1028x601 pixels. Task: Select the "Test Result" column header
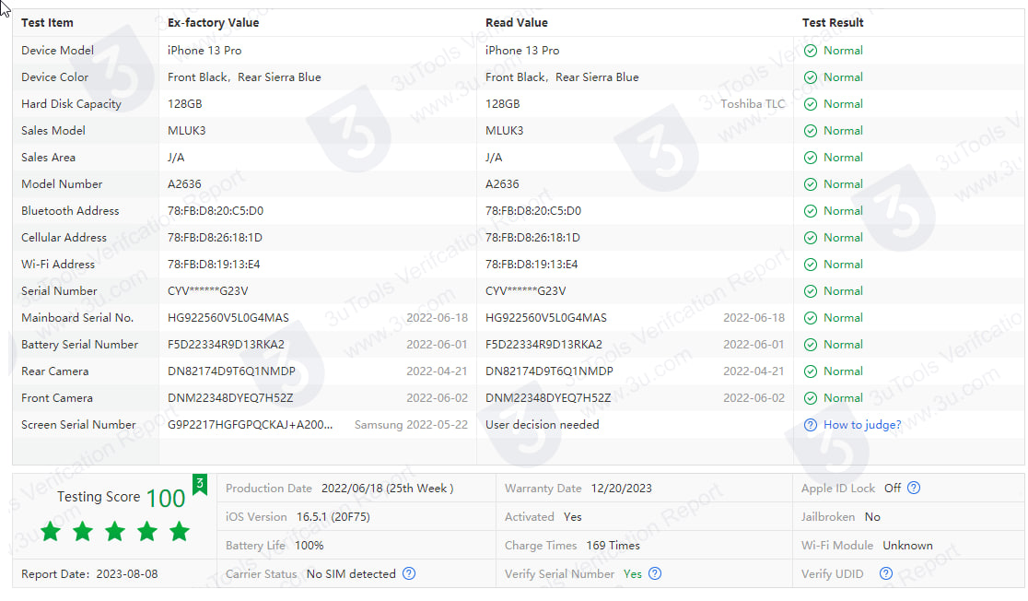(833, 22)
